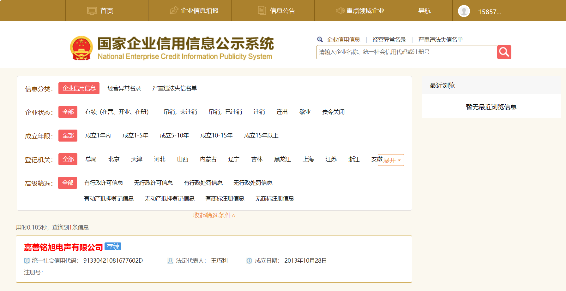Screen dimensions: 566x291
Task: Choose 经营异常名录 in 信息分类 filter
Action: click(124, 88)
